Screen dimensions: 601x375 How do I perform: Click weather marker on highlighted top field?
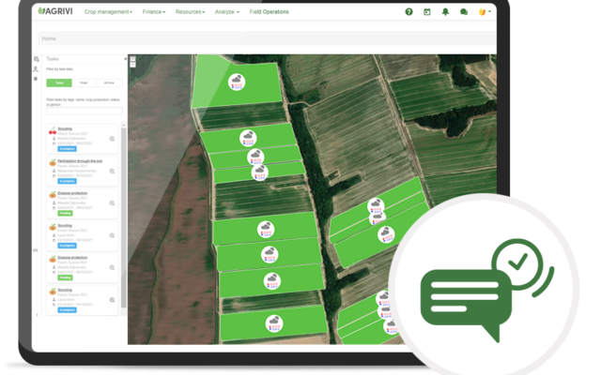click(x=237, y=82)
